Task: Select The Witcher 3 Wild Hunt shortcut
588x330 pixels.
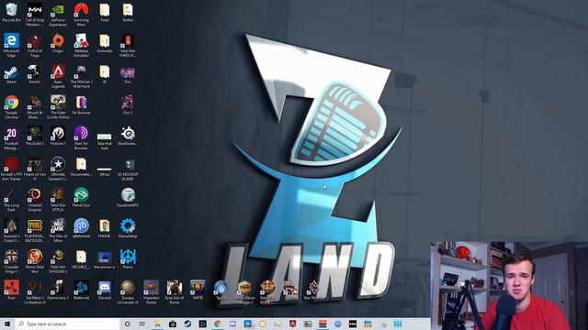Action: (x=81, y=76)
